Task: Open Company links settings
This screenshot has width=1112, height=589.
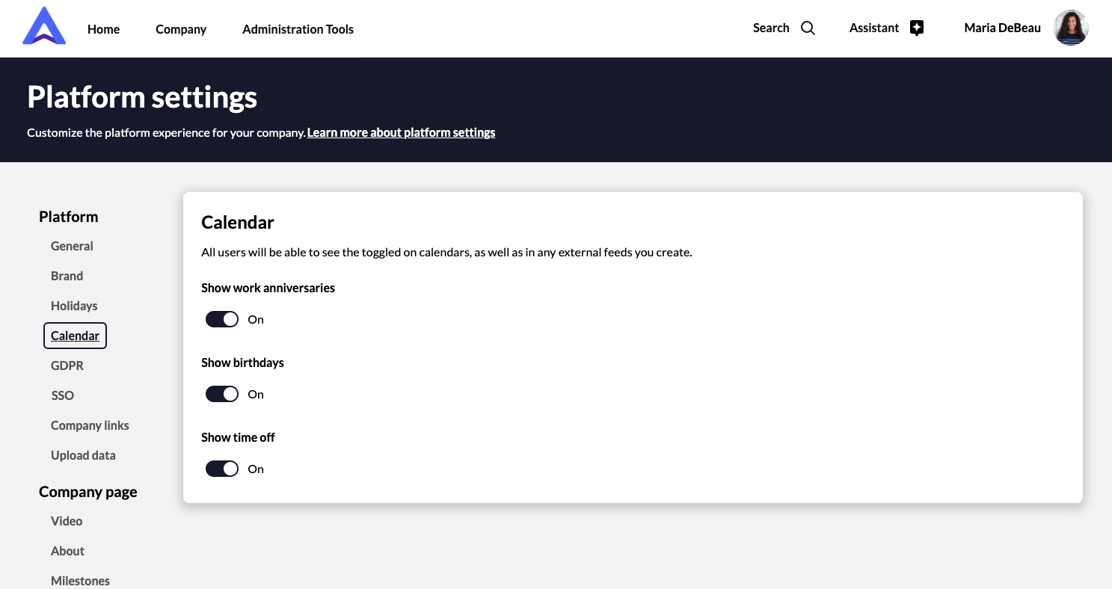Action: click(90, 425)
